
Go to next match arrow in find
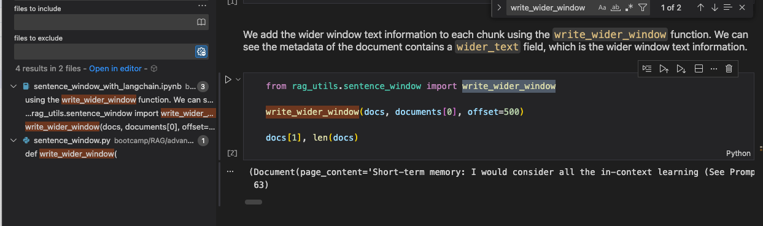tap(715, 7)
